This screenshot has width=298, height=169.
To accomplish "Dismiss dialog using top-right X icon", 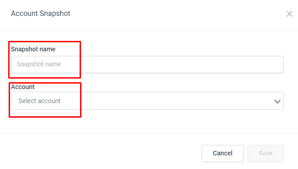I will 289,14.
